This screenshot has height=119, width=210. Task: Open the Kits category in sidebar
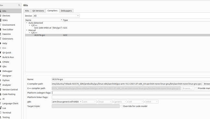coord(11,11)
